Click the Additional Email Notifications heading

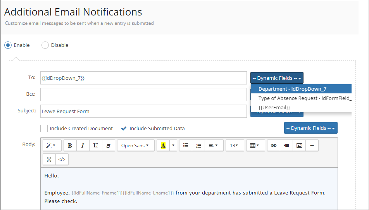coord(73,12)
